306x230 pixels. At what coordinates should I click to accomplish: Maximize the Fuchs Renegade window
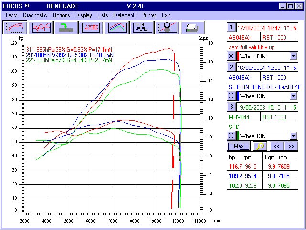pos(290,6)
